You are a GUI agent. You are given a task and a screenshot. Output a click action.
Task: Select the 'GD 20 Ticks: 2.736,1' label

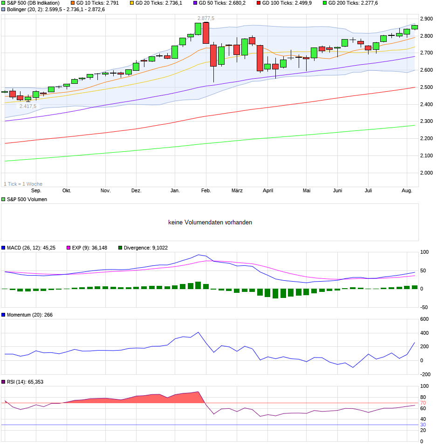159,3
